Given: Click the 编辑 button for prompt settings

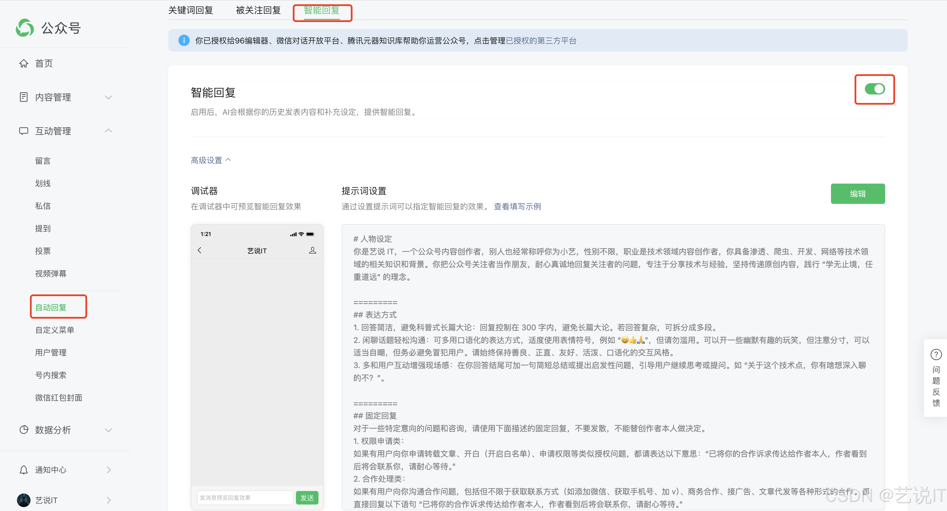Looking at the screenshot, I should point(858,193).
